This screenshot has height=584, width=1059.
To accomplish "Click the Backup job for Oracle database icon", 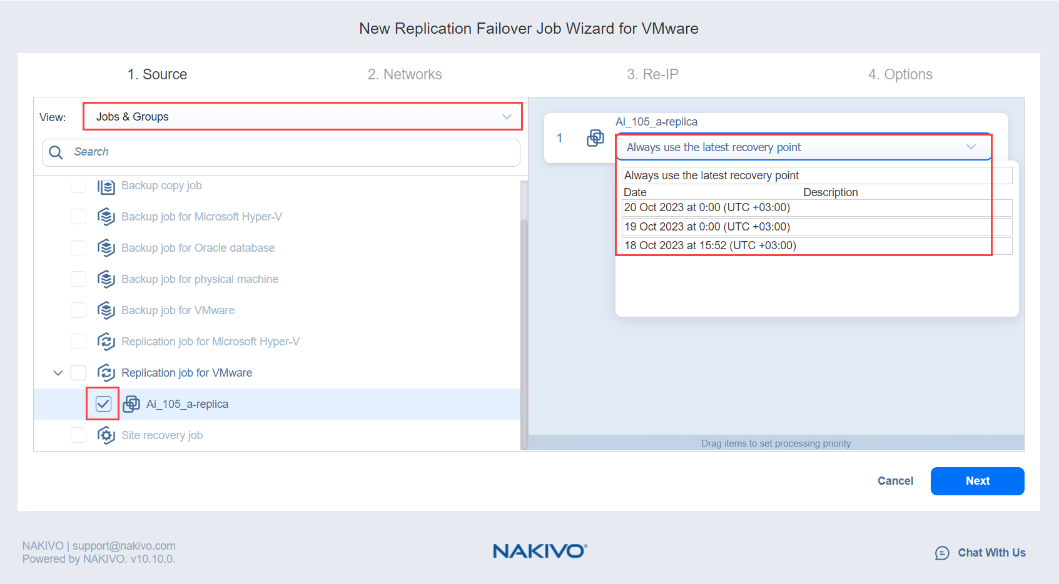I will (106, 248).
